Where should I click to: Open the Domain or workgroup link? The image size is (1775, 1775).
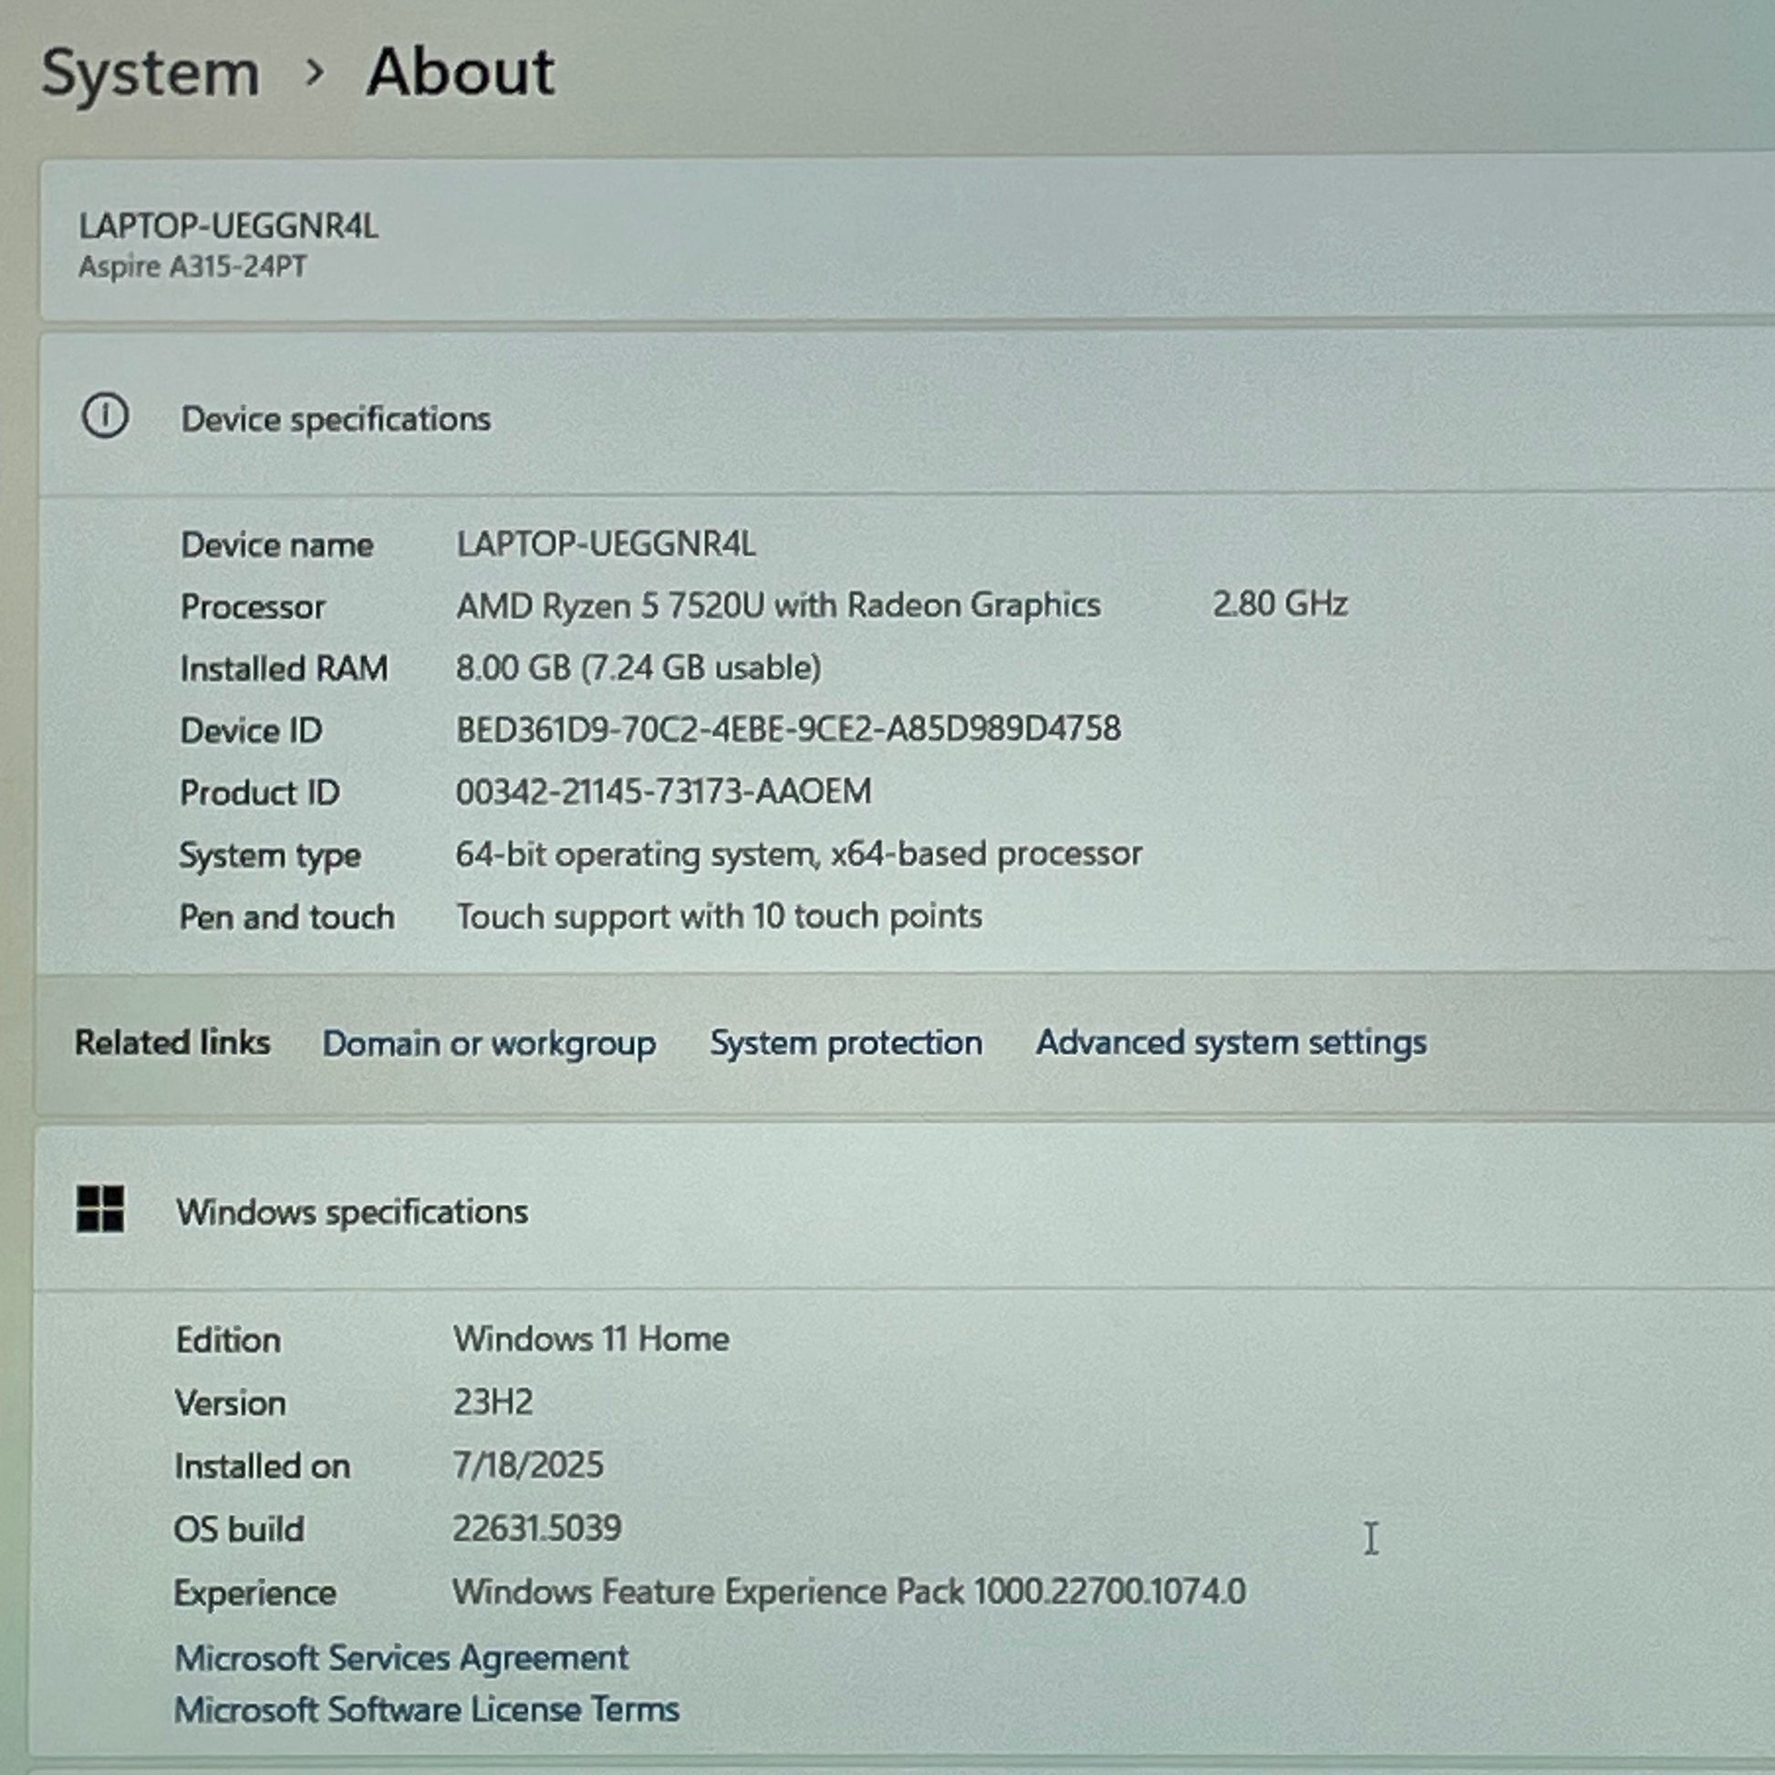tap(489, 1043)
